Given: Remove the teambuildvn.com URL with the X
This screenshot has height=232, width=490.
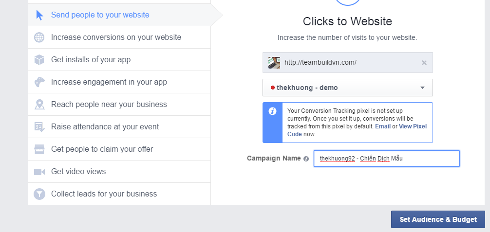Looking at the screenshot, I should (x=424, y=63).
